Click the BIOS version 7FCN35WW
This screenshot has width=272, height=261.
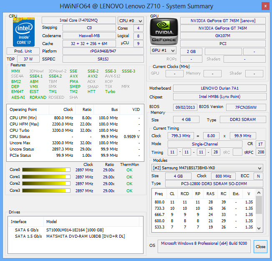tap(246, 107)
